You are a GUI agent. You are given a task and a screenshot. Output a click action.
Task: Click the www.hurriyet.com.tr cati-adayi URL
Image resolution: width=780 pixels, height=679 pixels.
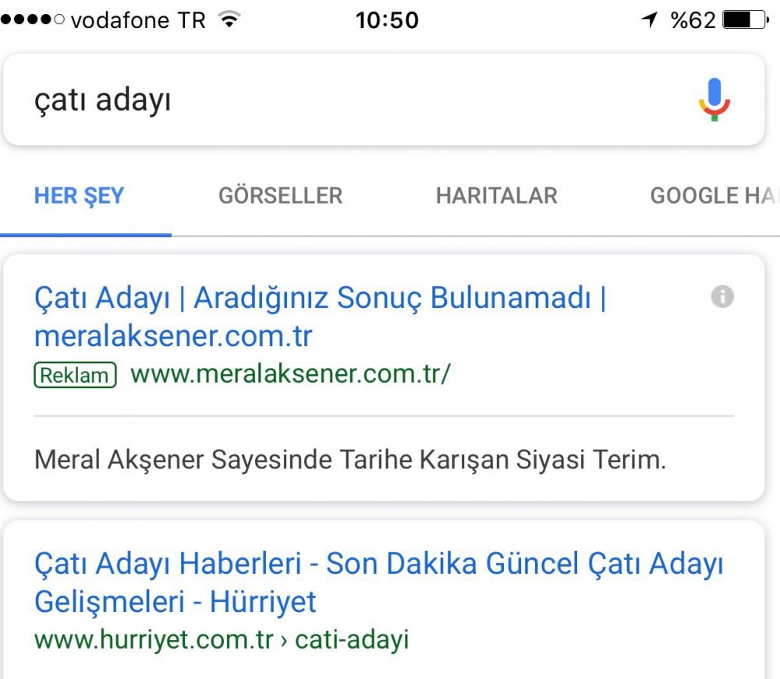pos(222,640)
